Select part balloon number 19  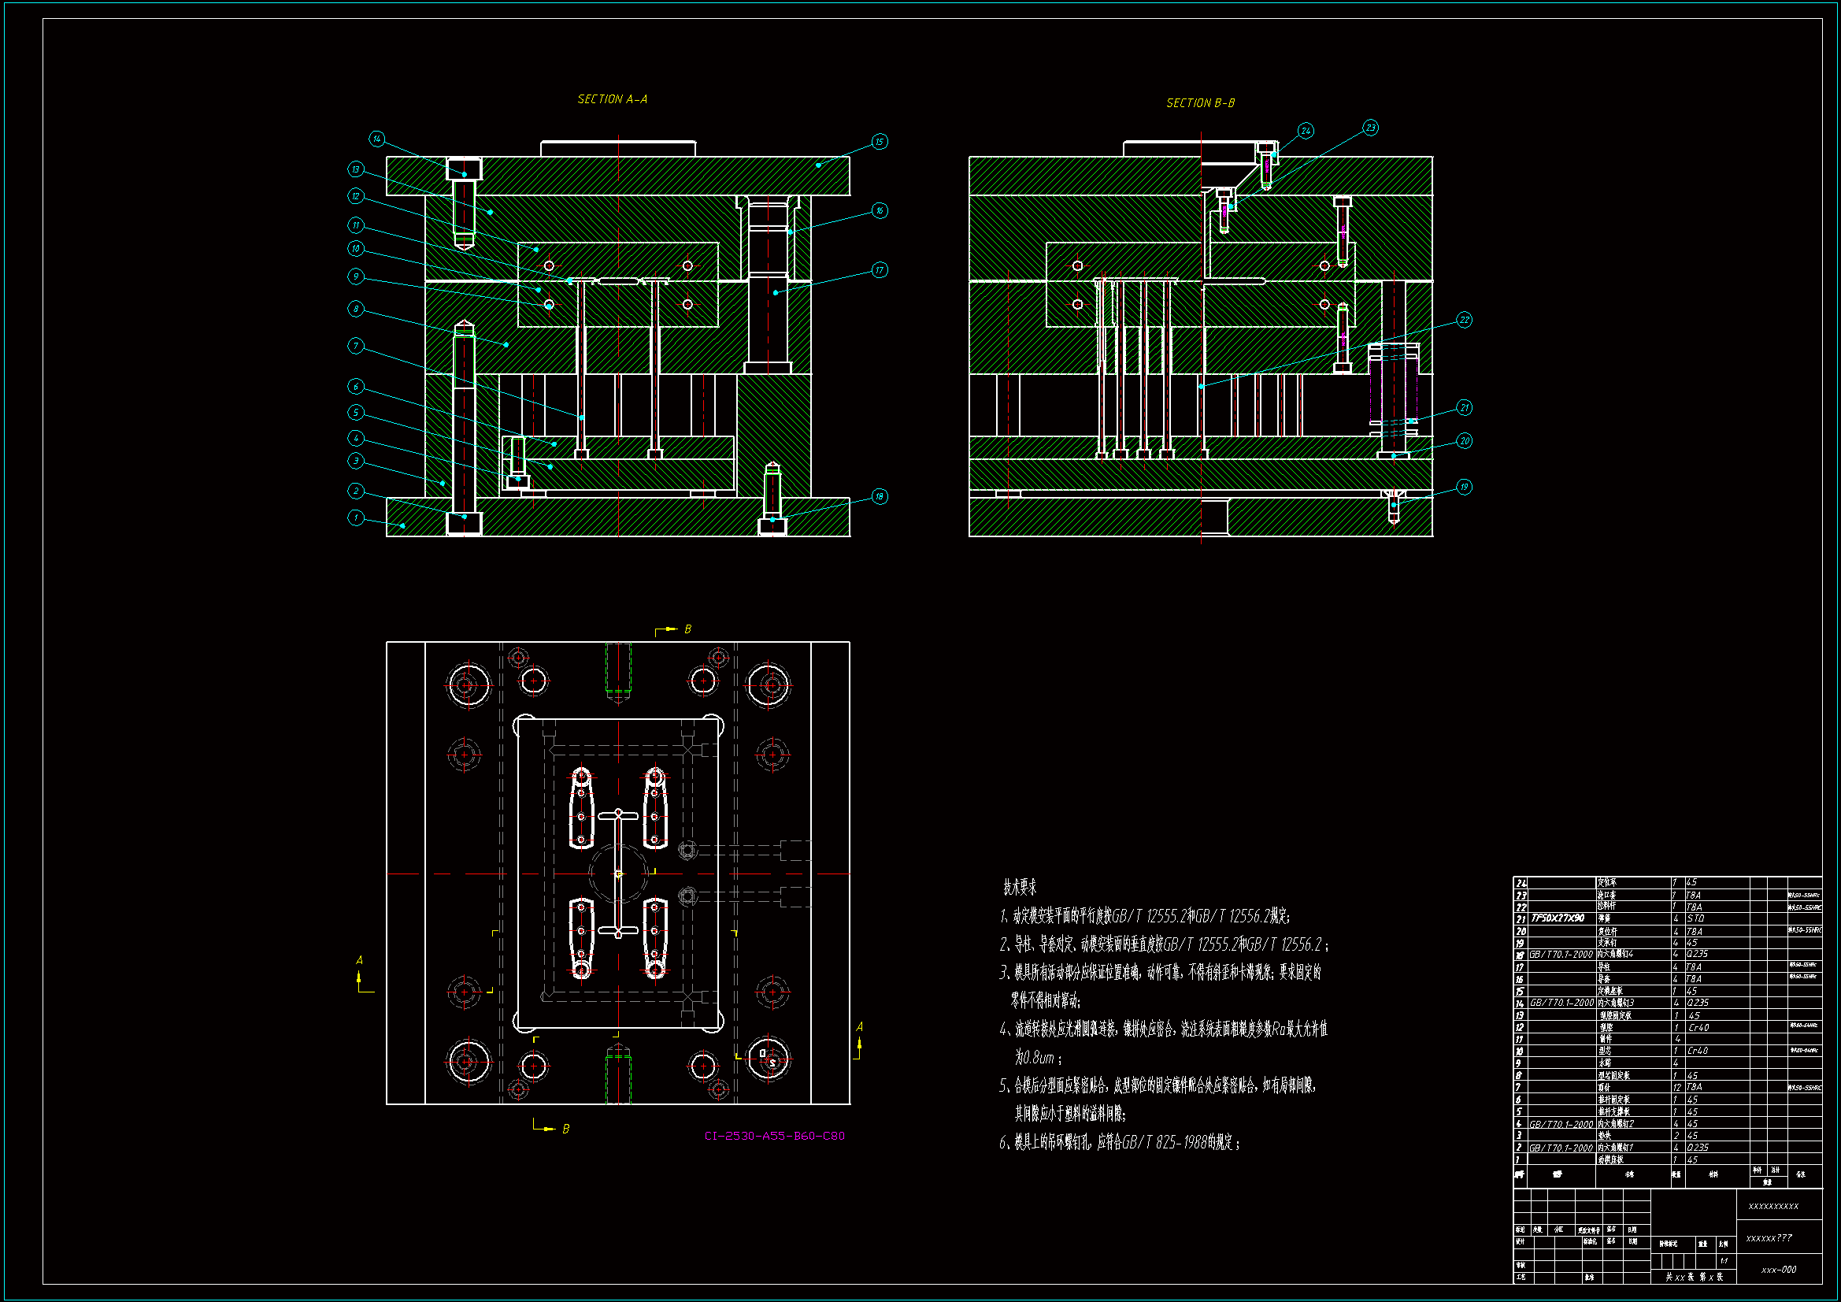1464,487
